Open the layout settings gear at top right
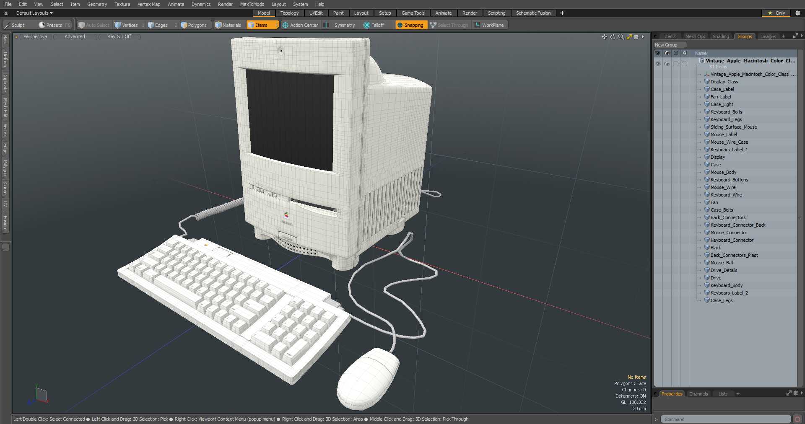The height and width of the screenshot is (424, 805). pyautogui.click(x=797, y=13)
